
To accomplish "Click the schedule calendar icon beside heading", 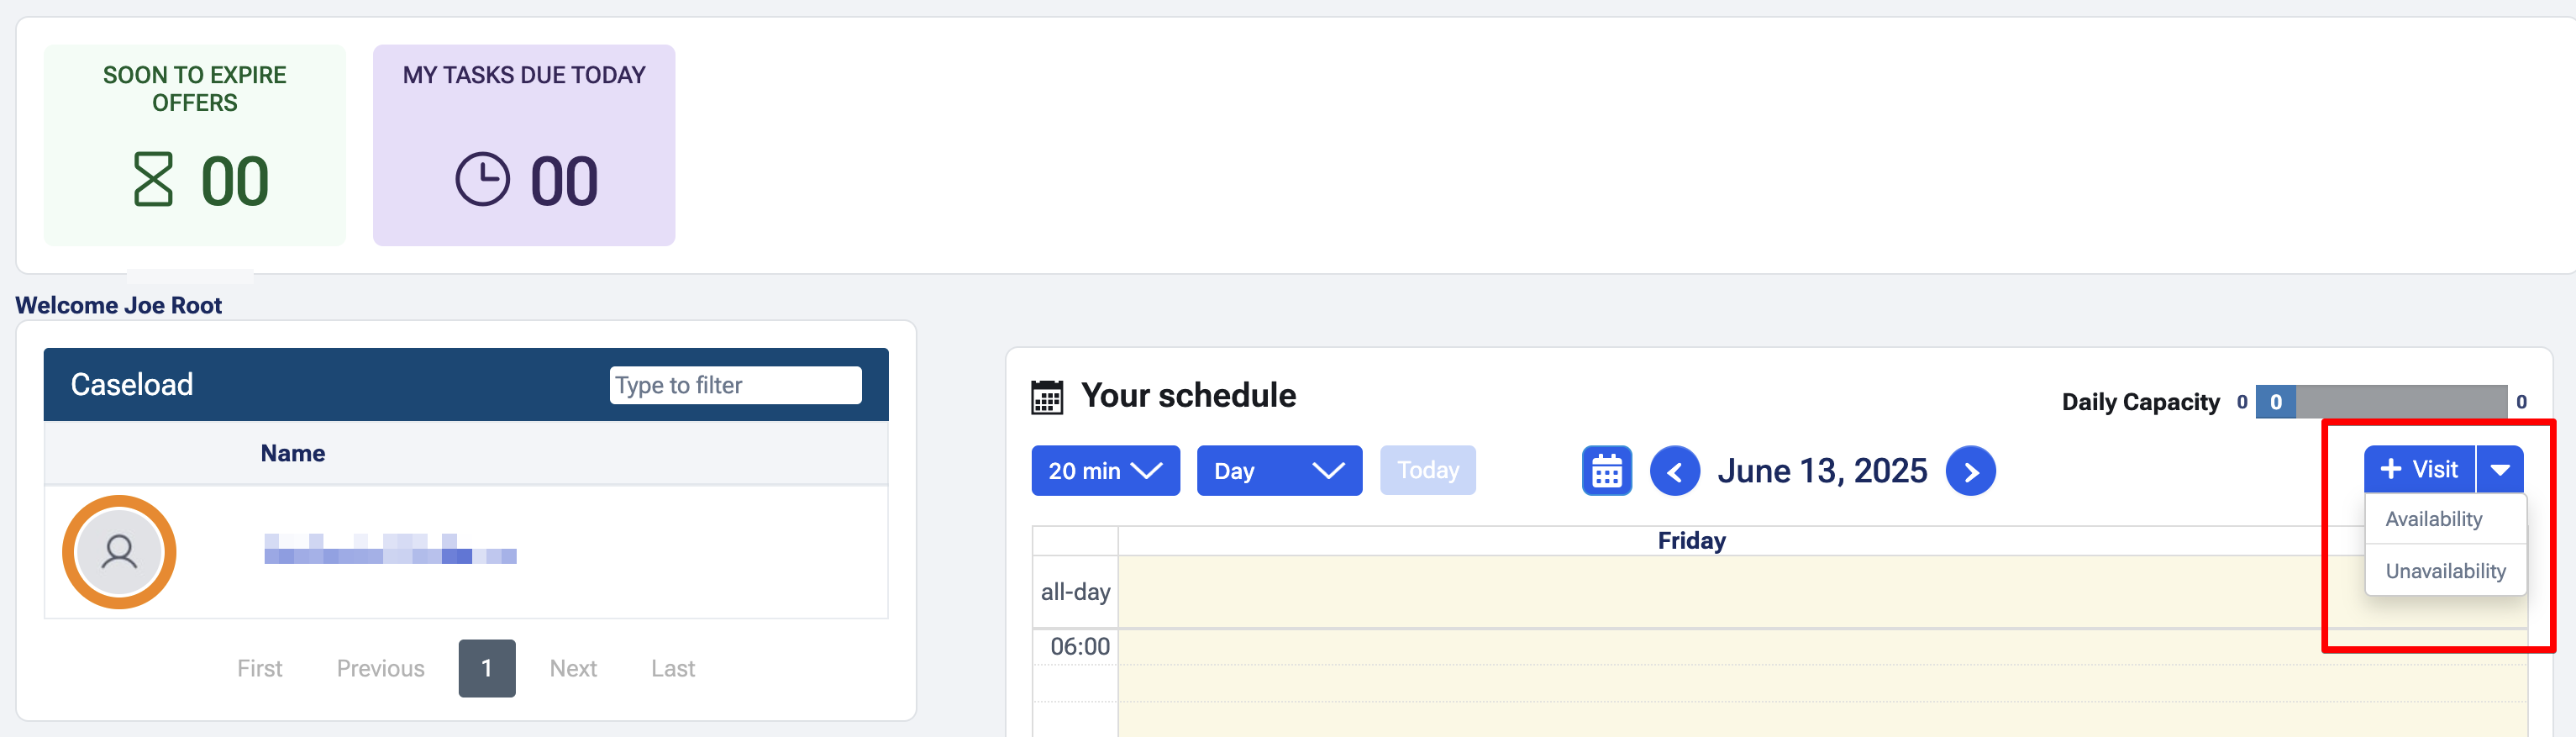I will tap(1047, 397).
